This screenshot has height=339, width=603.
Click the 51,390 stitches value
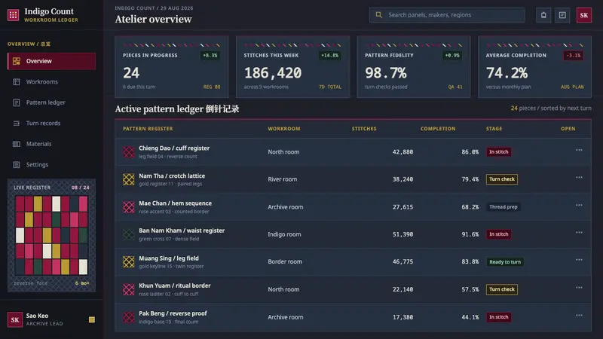pos(403,234)
